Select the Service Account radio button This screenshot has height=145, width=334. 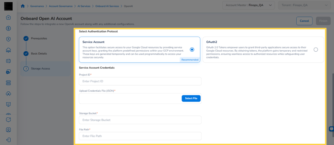[192, 50]
